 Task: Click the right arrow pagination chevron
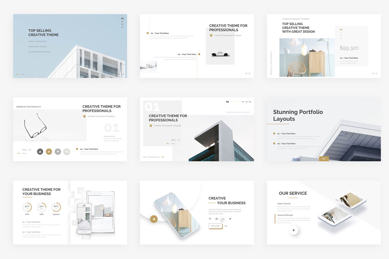(x=249, y=73)
